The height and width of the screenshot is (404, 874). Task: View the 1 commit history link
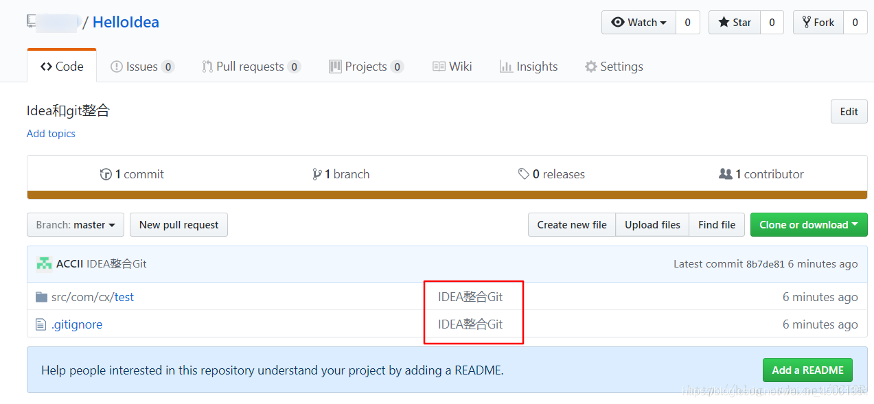tap(132, 174)
